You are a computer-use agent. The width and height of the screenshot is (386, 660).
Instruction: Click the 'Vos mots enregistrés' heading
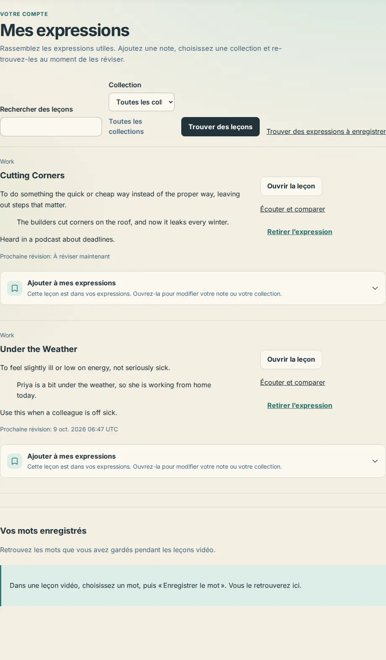pos(43,531)
